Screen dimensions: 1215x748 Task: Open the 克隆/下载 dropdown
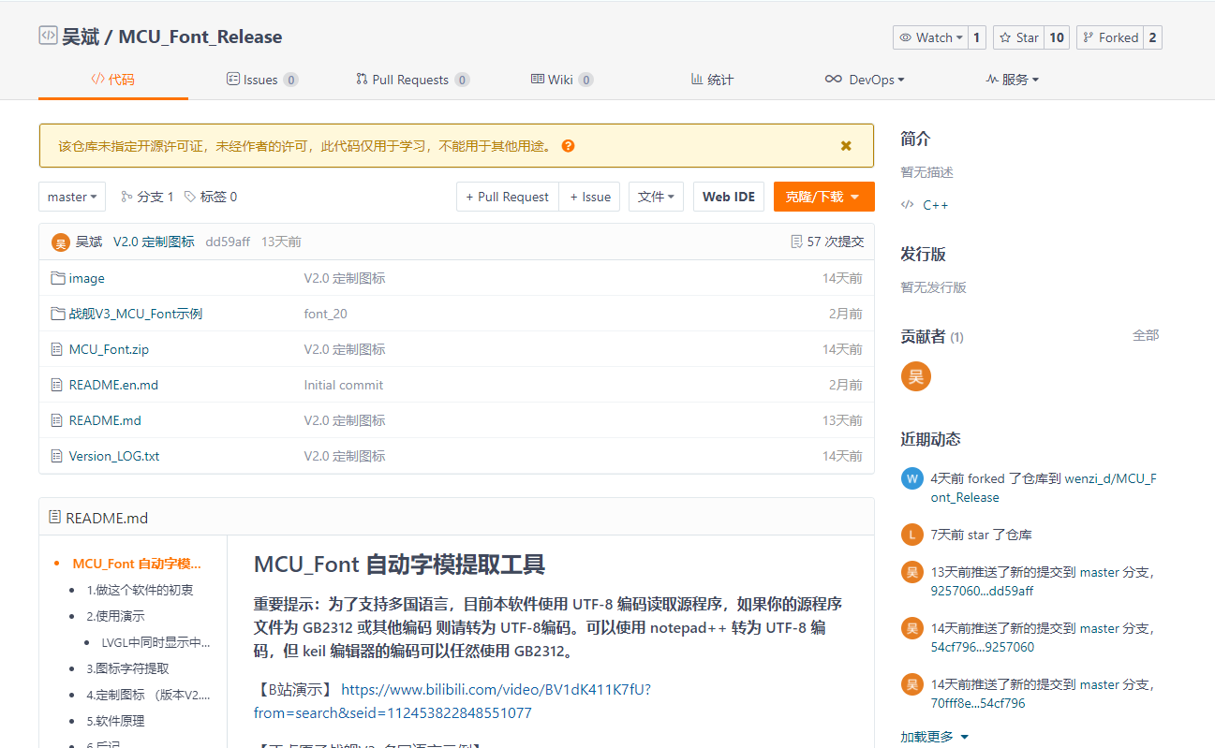[x=824, y=197]
